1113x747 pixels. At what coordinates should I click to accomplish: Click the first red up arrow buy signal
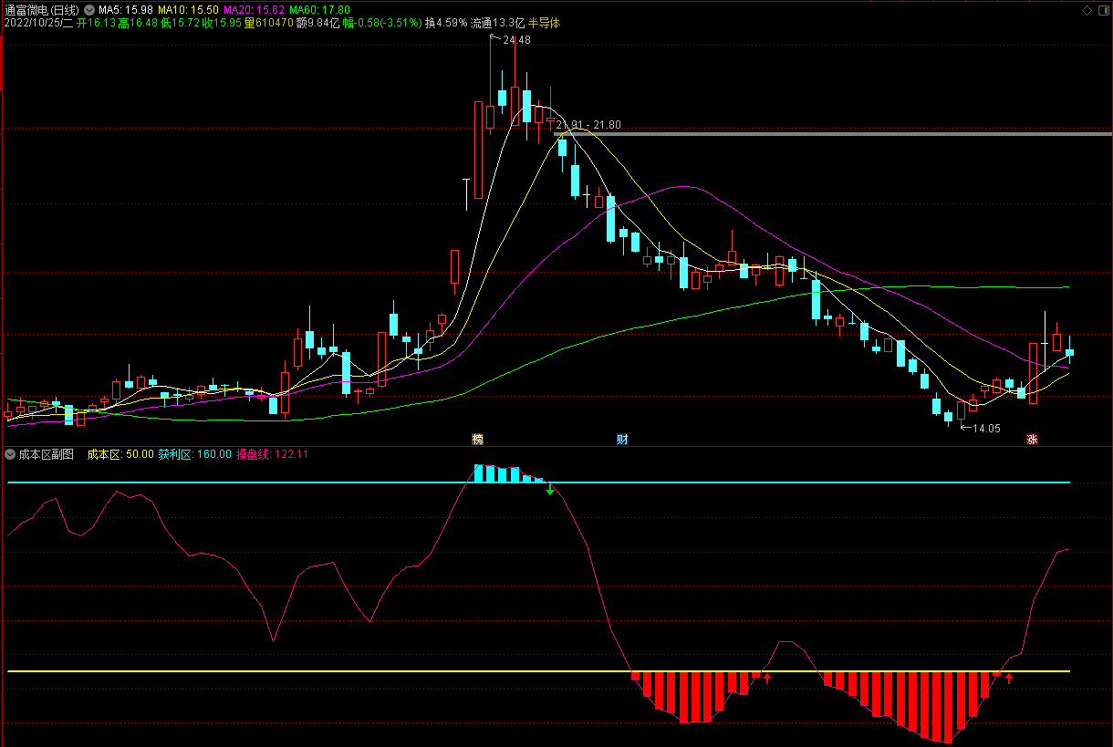(767, 678)
